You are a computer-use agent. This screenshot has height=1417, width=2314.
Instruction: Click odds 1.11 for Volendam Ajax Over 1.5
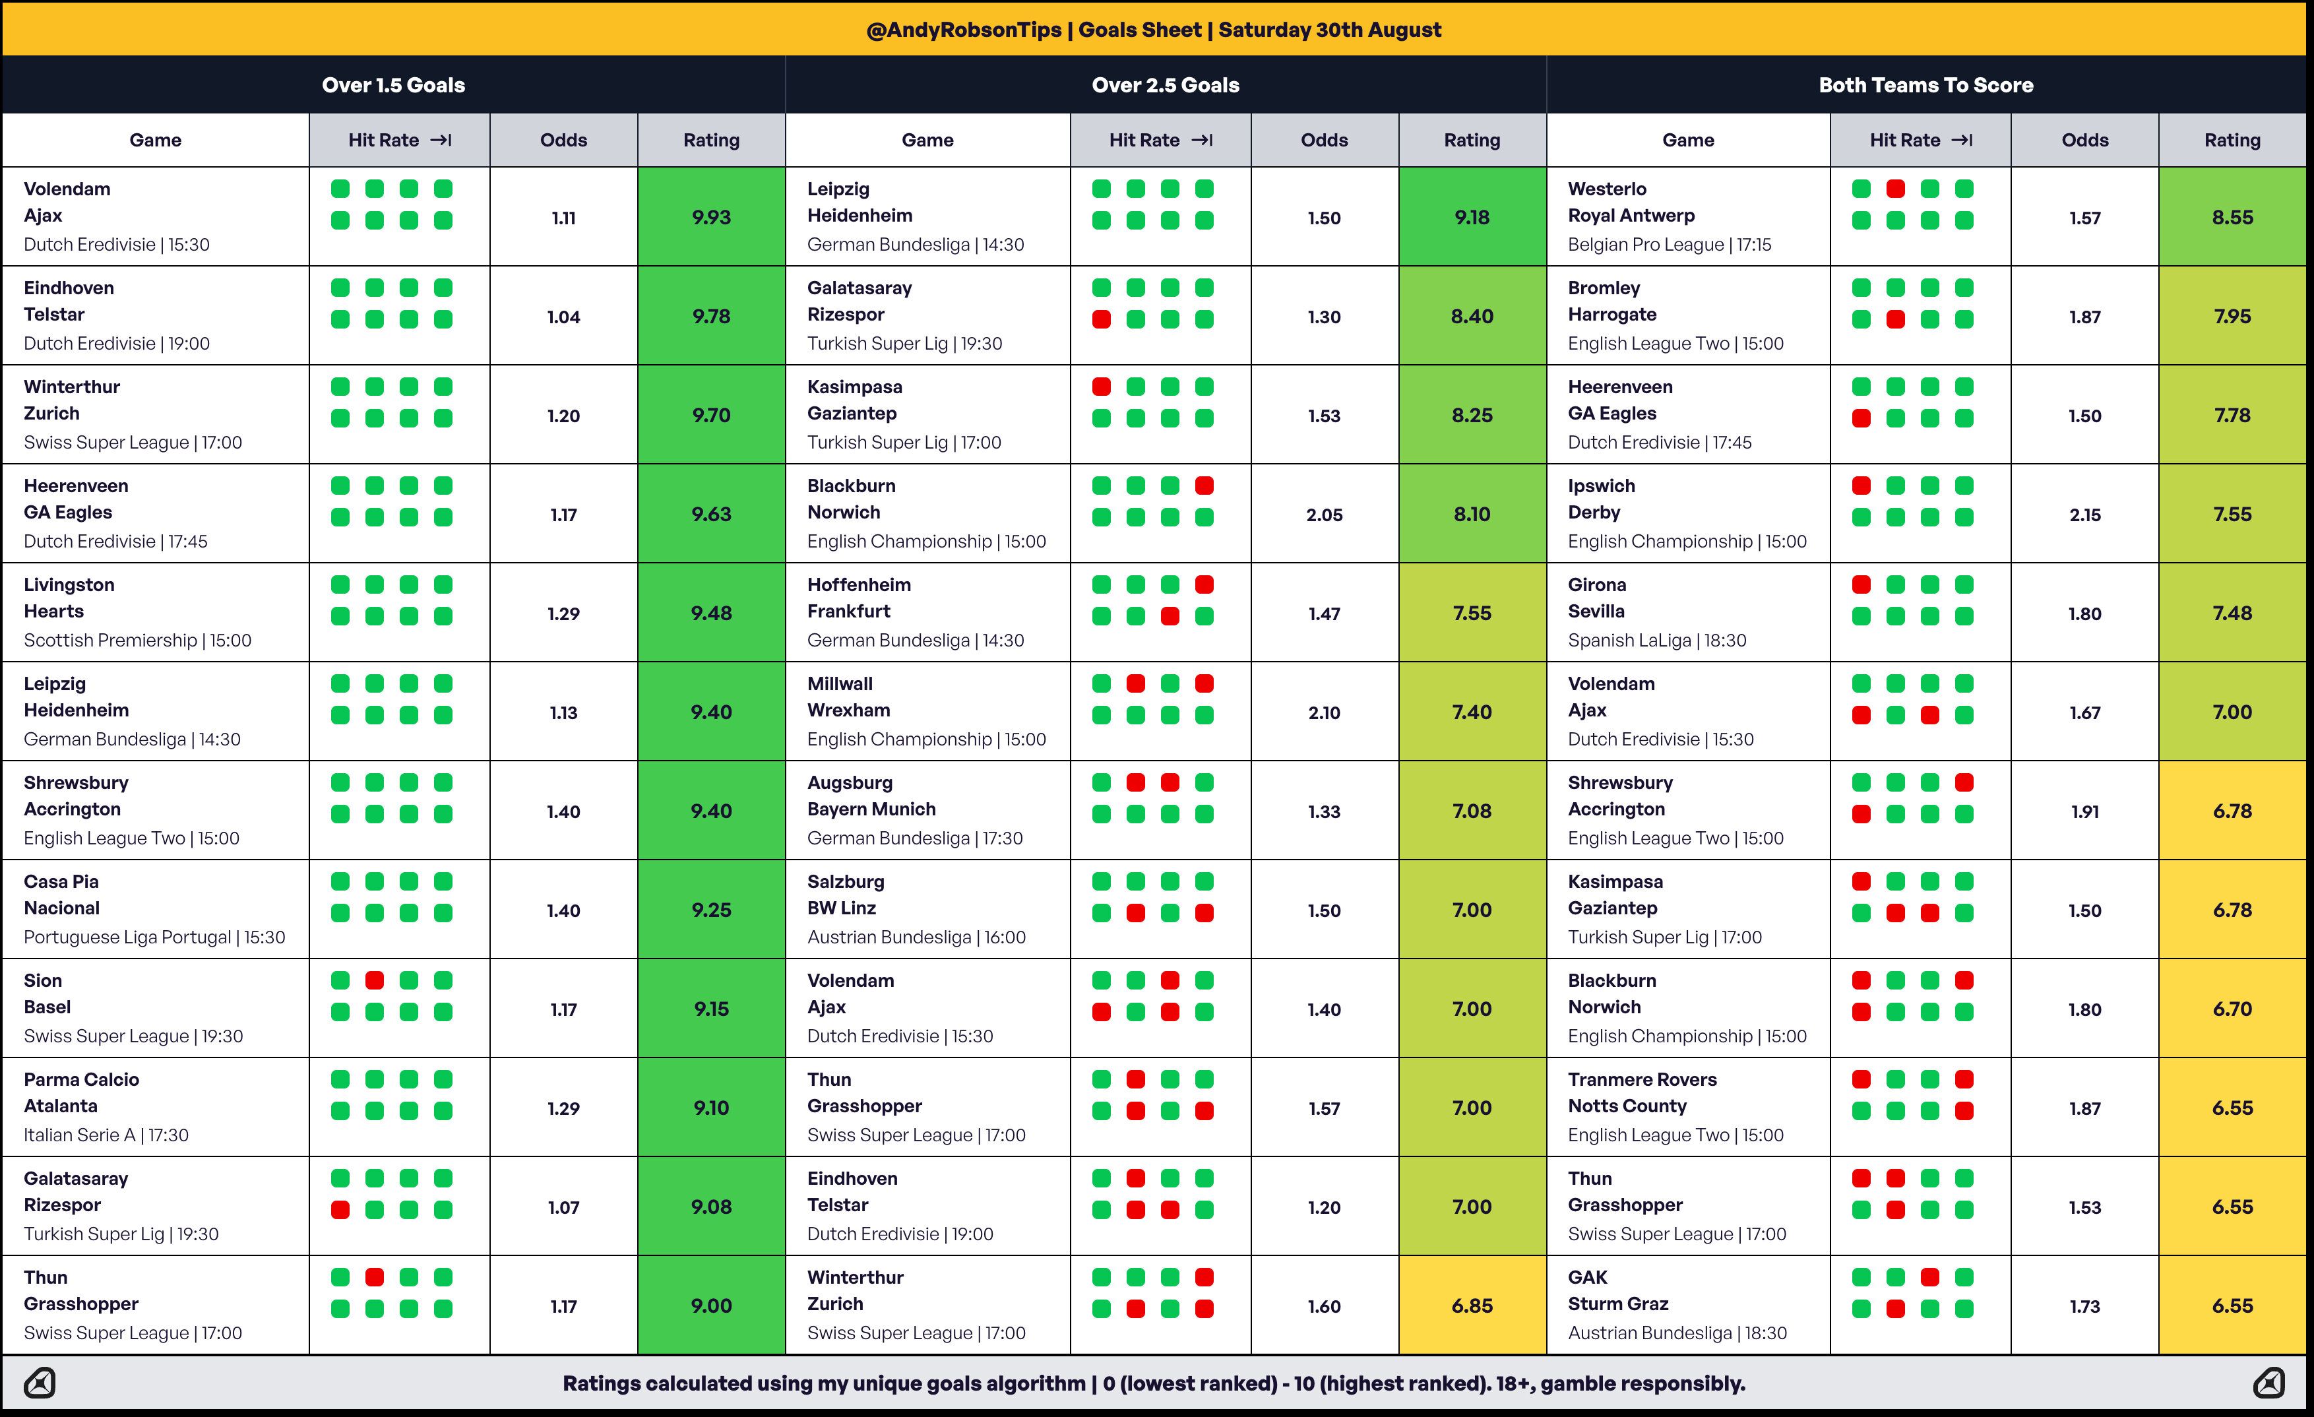(563, 218)
